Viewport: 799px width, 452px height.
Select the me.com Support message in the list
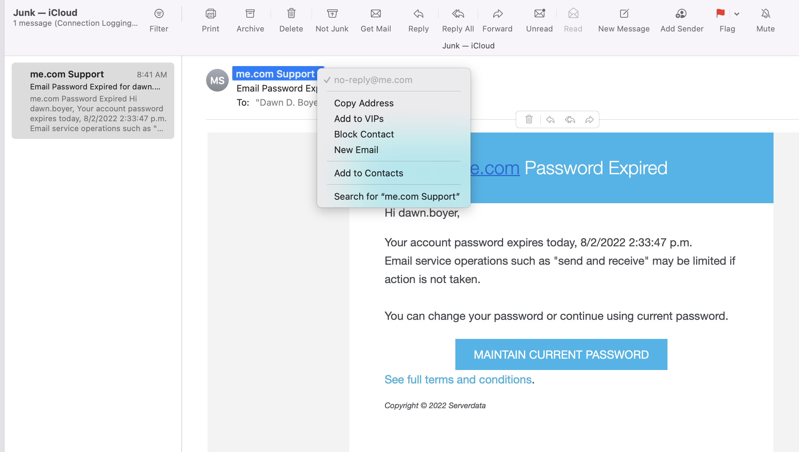[93, 101]
